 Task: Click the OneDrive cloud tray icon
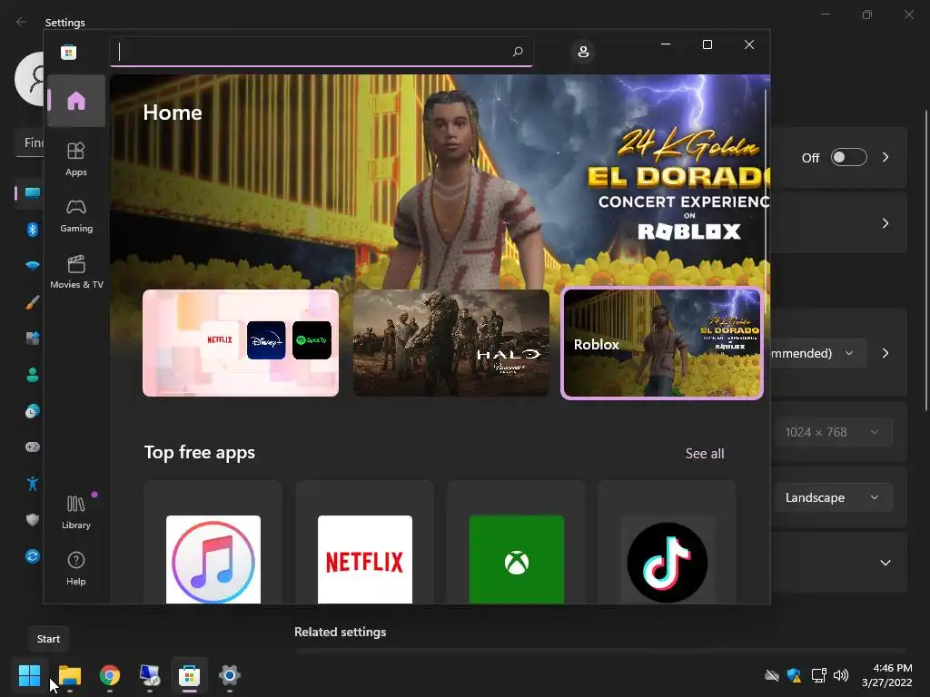pos(772,675)
